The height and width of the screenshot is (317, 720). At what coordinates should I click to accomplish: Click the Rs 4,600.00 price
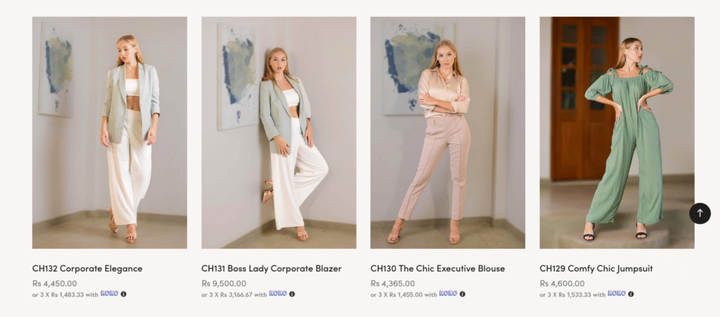[562, 283]
